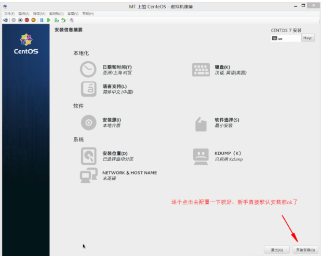This screenshot has height=256, width=321.
Task: Click the orange Save state toolbar icon
Action: click(x=34, y=20)
